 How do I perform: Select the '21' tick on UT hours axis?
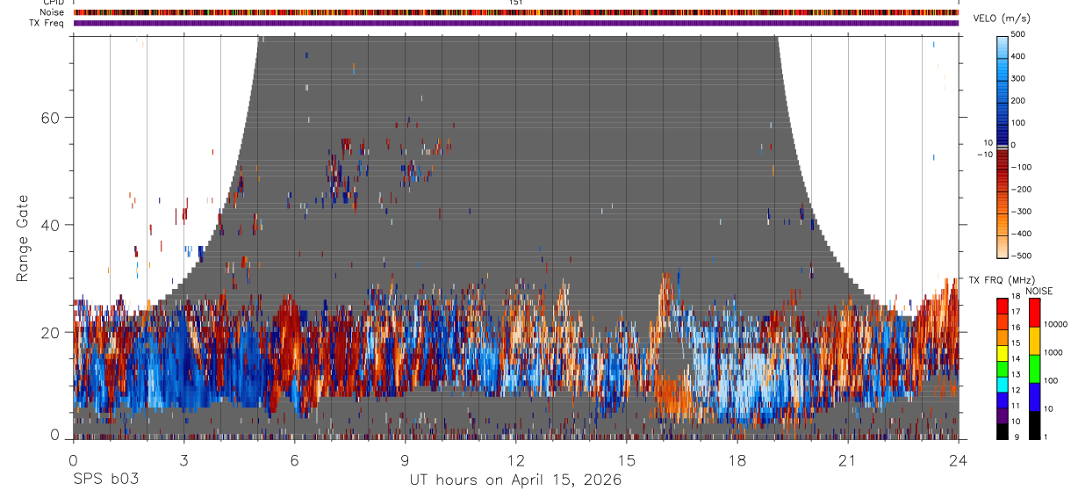coord(848,459)
